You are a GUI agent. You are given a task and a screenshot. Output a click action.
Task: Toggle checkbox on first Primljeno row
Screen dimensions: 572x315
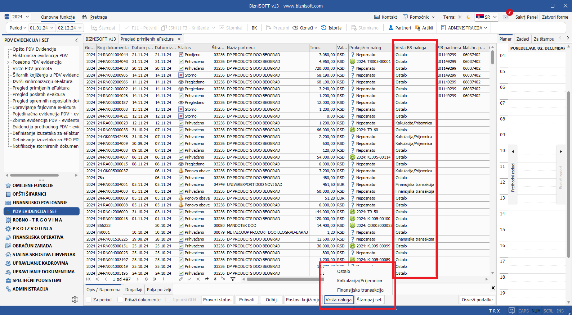click(x=181, y=55)
